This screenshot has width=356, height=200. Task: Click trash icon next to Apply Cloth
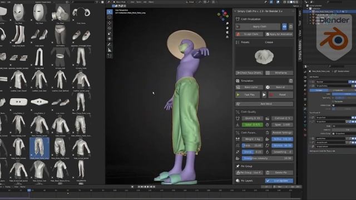pyautogui.click(x=290, y=27)
